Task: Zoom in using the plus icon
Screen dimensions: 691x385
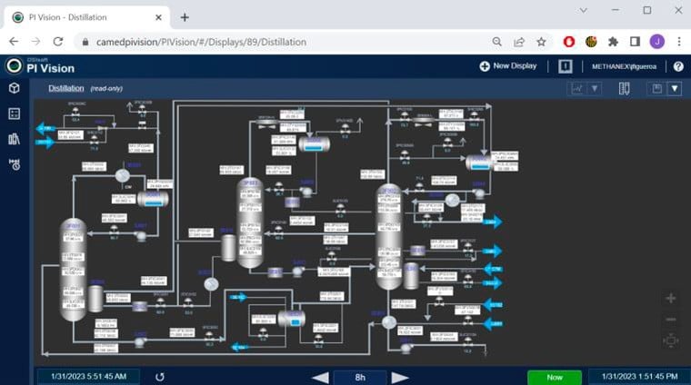Action: pos(671,298)
